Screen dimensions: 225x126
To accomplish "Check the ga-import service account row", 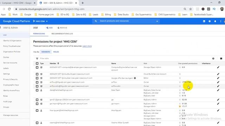I will tap(37, 104).
